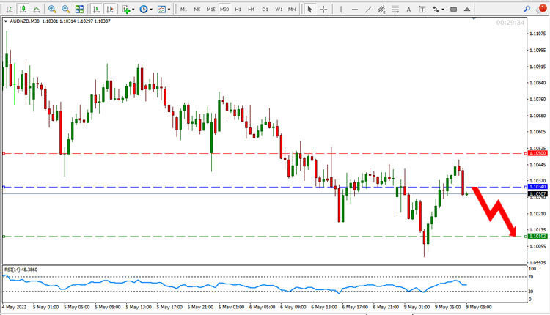This screenshot has height=315, width=550.
Task: Switch to M15 timeframe
Action: point(210,10)
